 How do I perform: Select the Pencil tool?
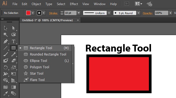coord(14,54)
